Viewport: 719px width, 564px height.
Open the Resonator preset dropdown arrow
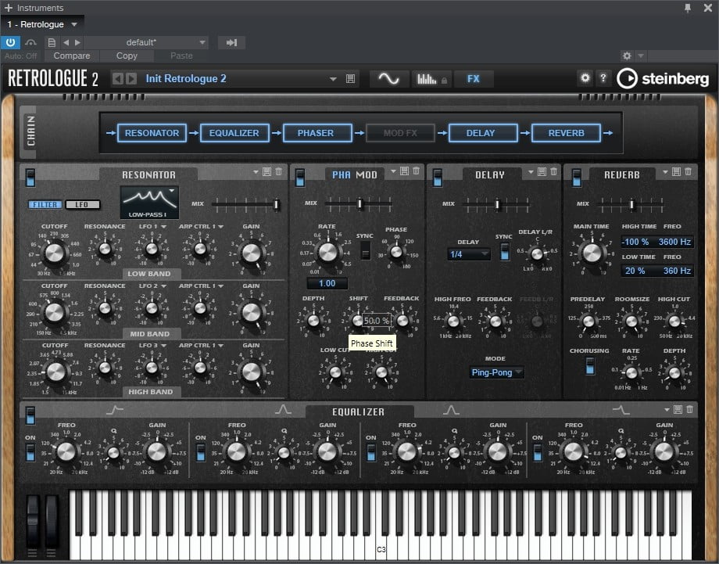click(256, 172)
